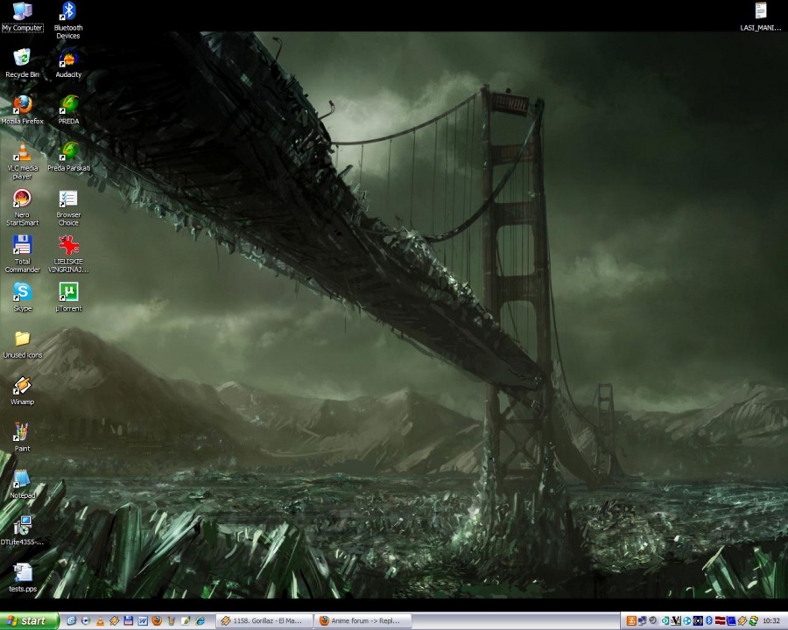Open the wireless network tray icon

click(x=698, y=621)
